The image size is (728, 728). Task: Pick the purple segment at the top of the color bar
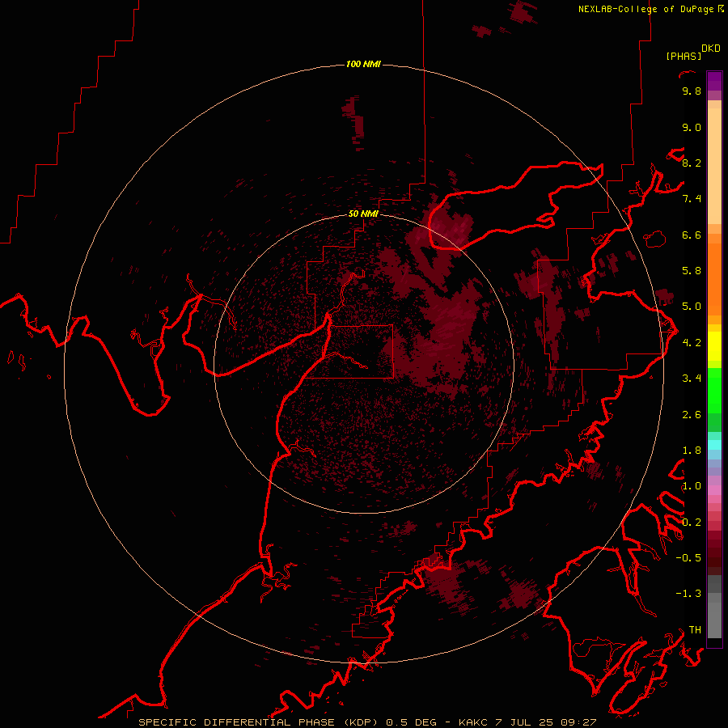(x=714, y=81)
